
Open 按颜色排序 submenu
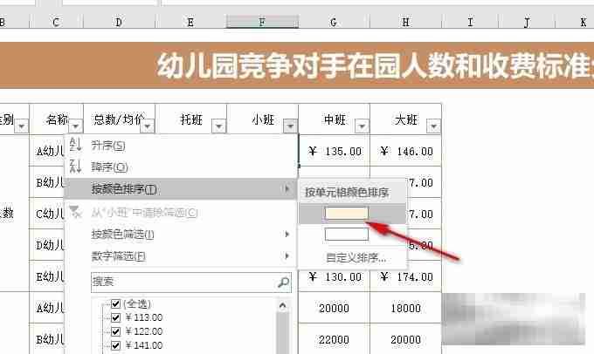coord(180,188)
